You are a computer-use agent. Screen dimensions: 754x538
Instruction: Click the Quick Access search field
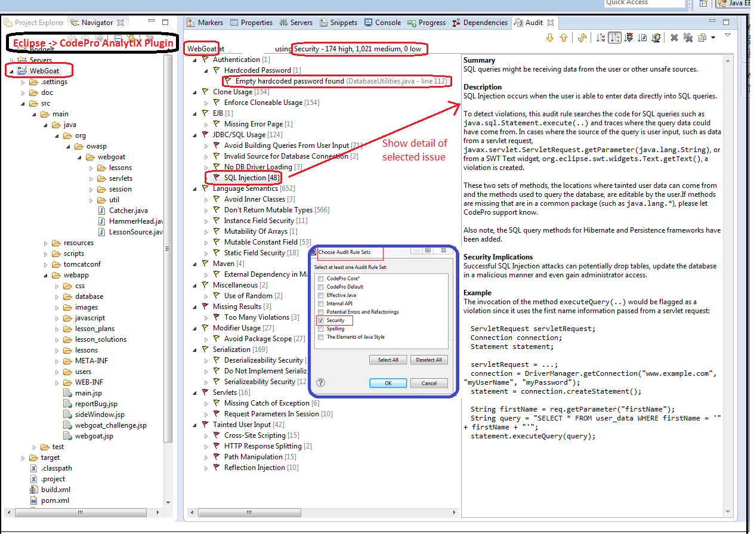tap(644, 3)
